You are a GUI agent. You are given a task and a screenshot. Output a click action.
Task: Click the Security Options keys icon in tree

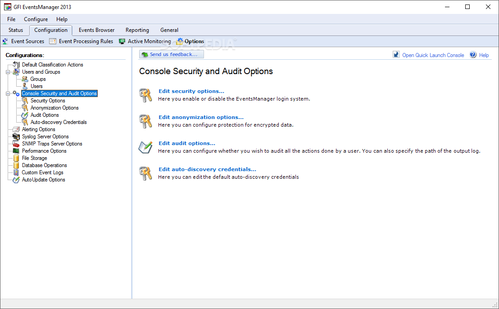[x=25, y=101]
